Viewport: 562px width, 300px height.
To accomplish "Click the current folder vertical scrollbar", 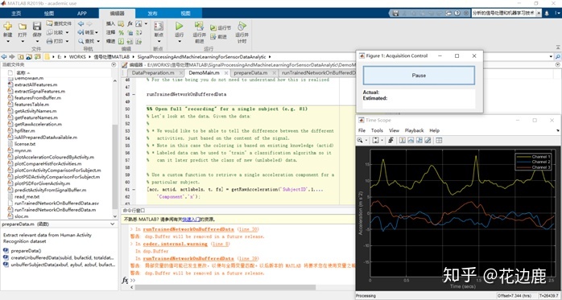I will [115, 166].
